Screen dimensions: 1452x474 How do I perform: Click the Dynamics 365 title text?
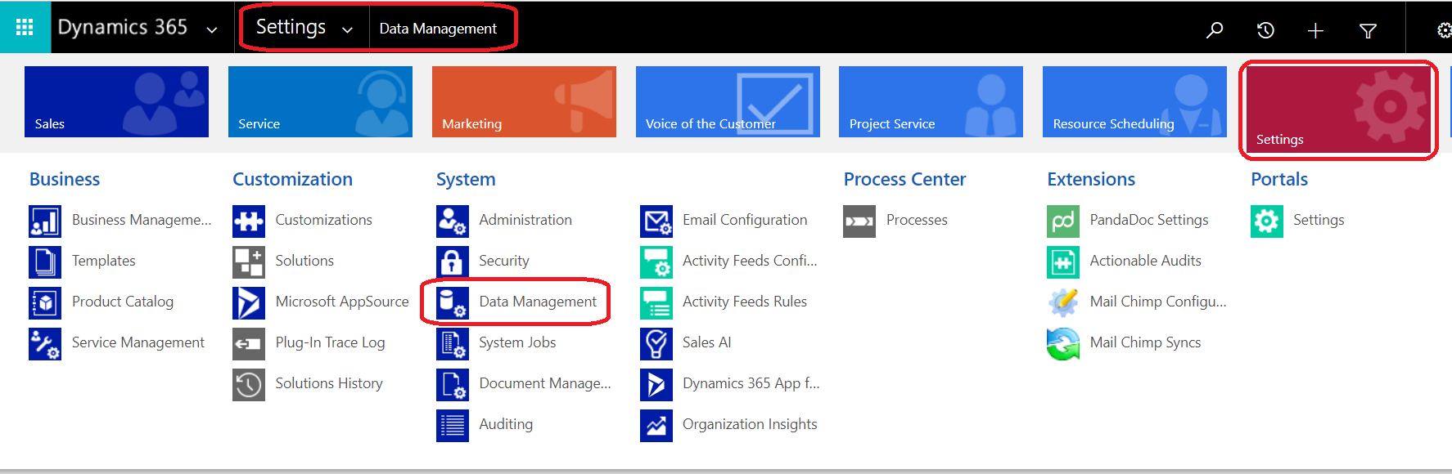(123, 27)
